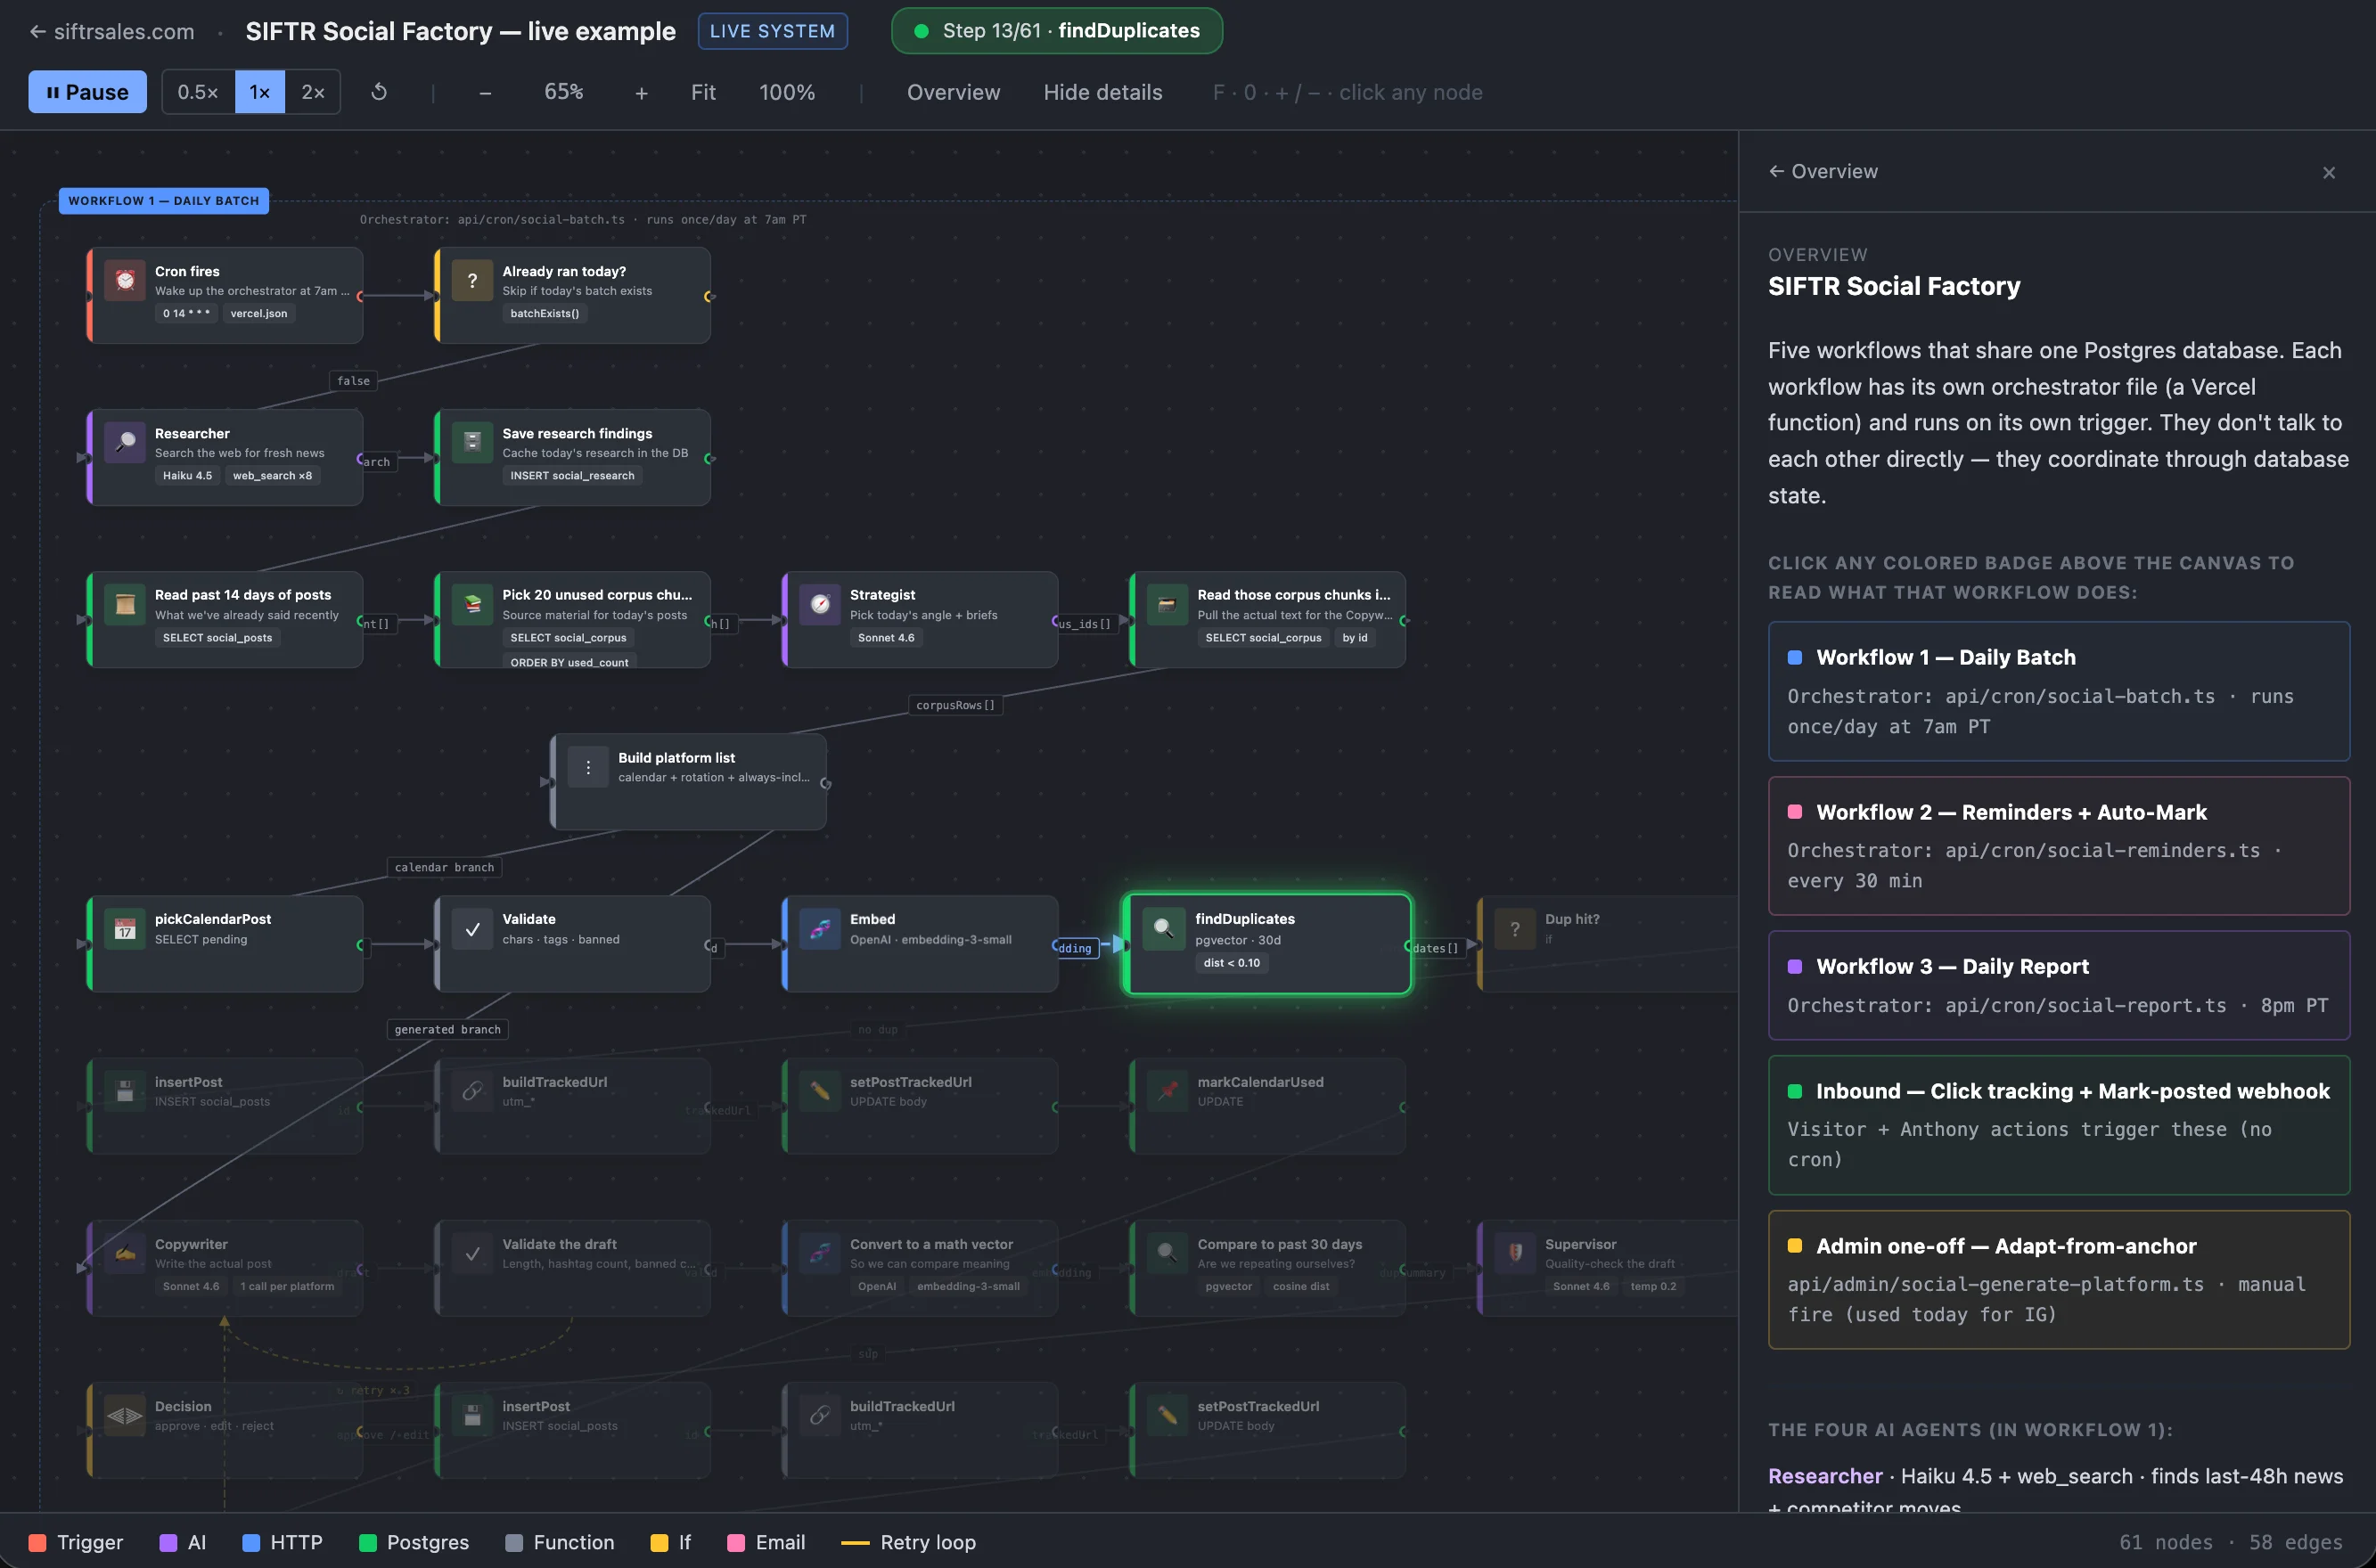
Task: Click the ← Overview link in side panel
Action: (x=1823, y=171)
